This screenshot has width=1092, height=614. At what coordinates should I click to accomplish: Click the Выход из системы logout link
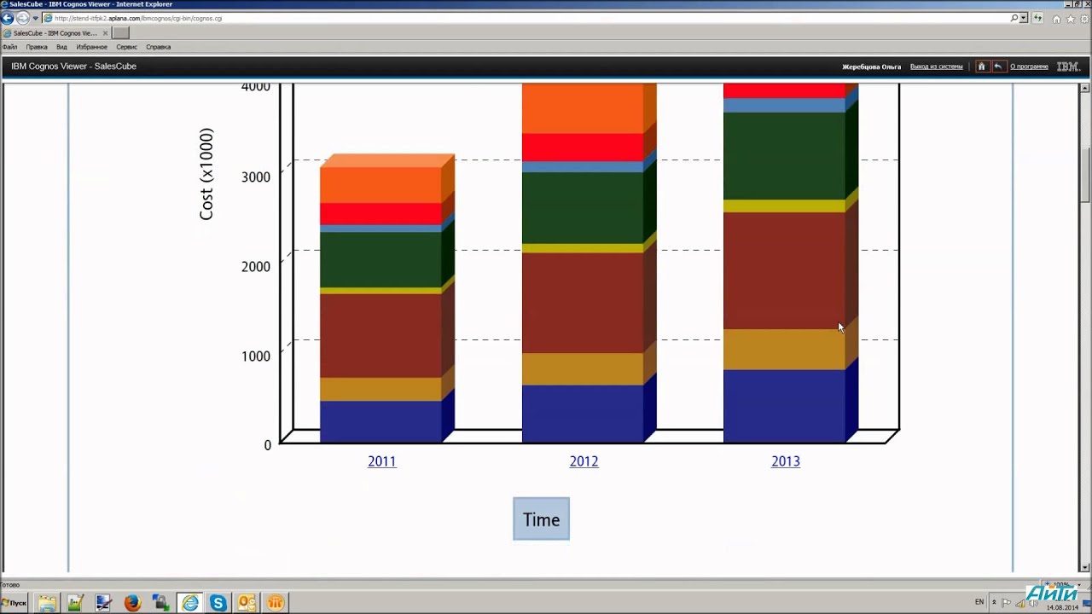pos(936,67)
